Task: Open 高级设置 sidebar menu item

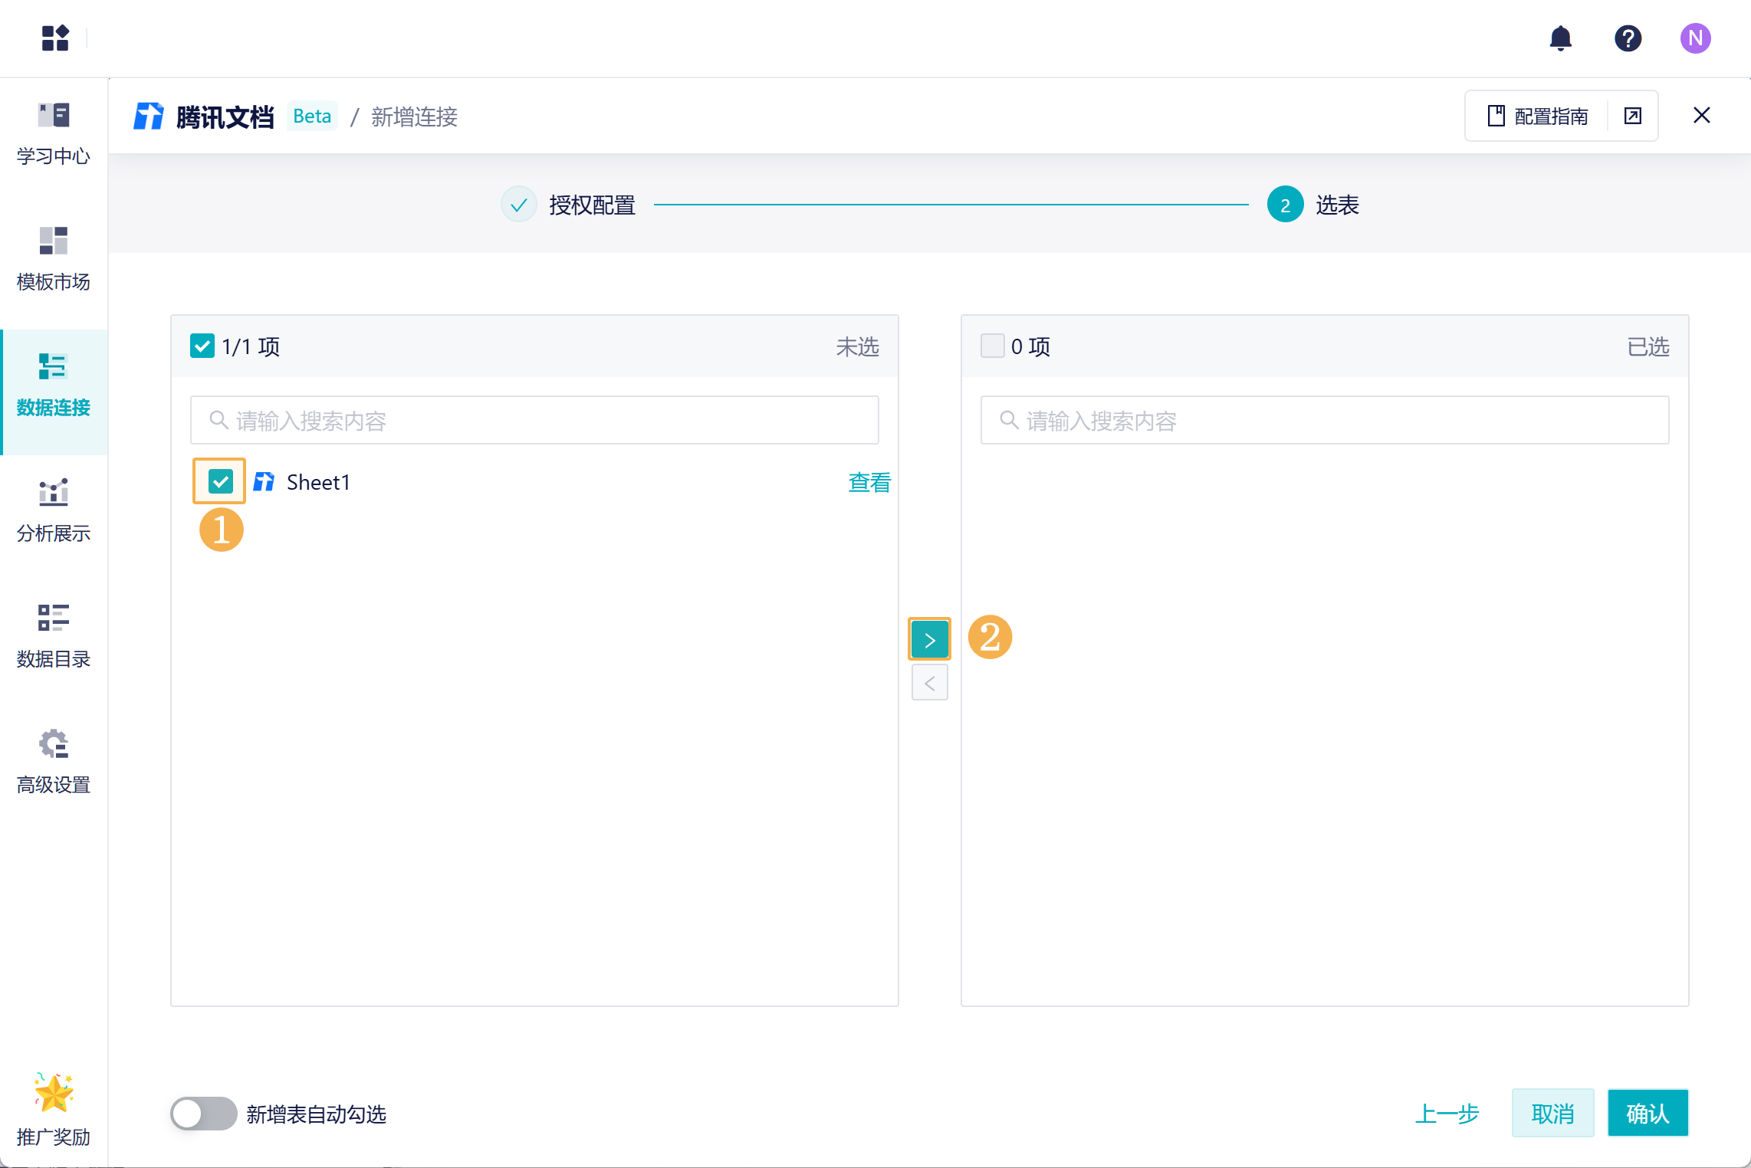Action: (54, 763)
